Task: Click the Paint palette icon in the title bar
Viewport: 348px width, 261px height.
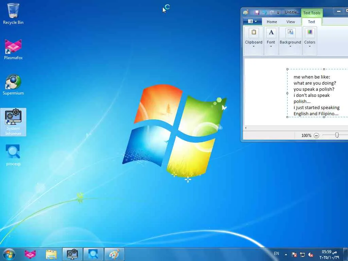Action: pos(245,13)
